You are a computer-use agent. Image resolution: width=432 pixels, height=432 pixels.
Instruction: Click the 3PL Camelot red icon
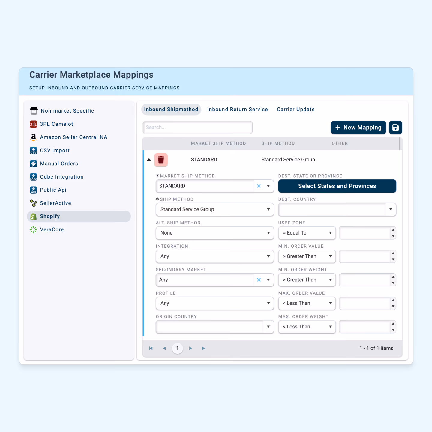[x=33, y=124]
